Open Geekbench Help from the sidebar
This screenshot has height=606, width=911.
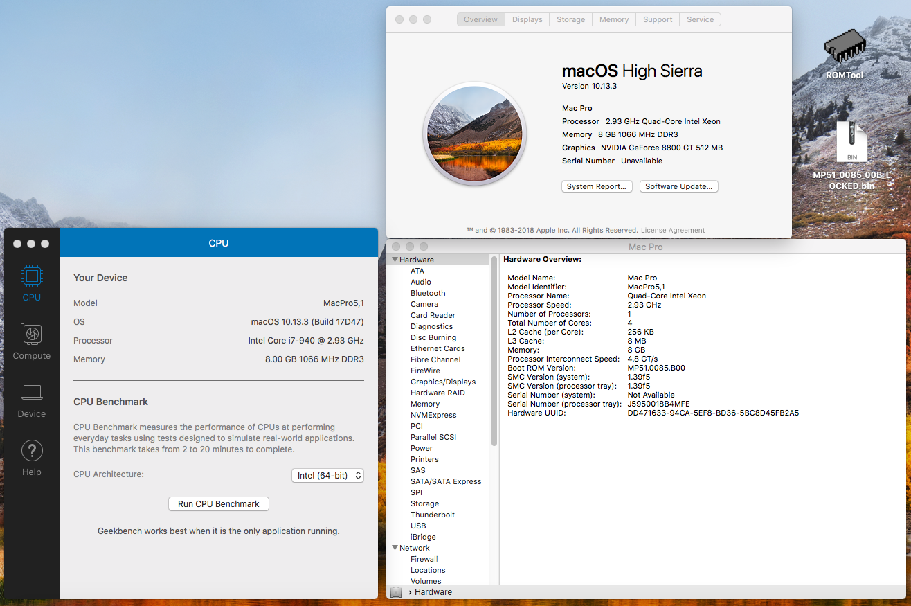point(31,458)
